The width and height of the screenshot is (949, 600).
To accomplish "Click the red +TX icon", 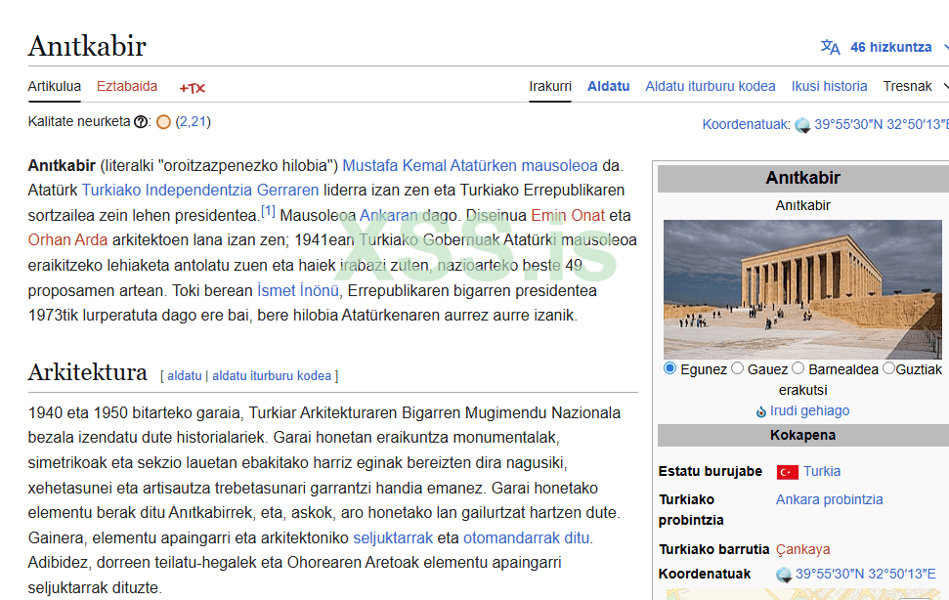I will [193, 87].
